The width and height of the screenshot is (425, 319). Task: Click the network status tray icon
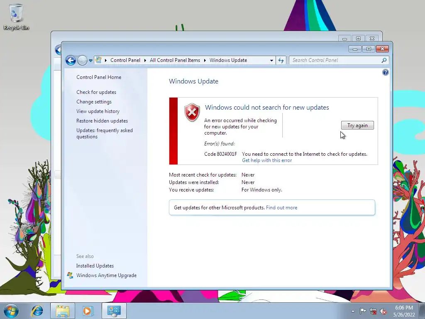(x=373, y=312)
